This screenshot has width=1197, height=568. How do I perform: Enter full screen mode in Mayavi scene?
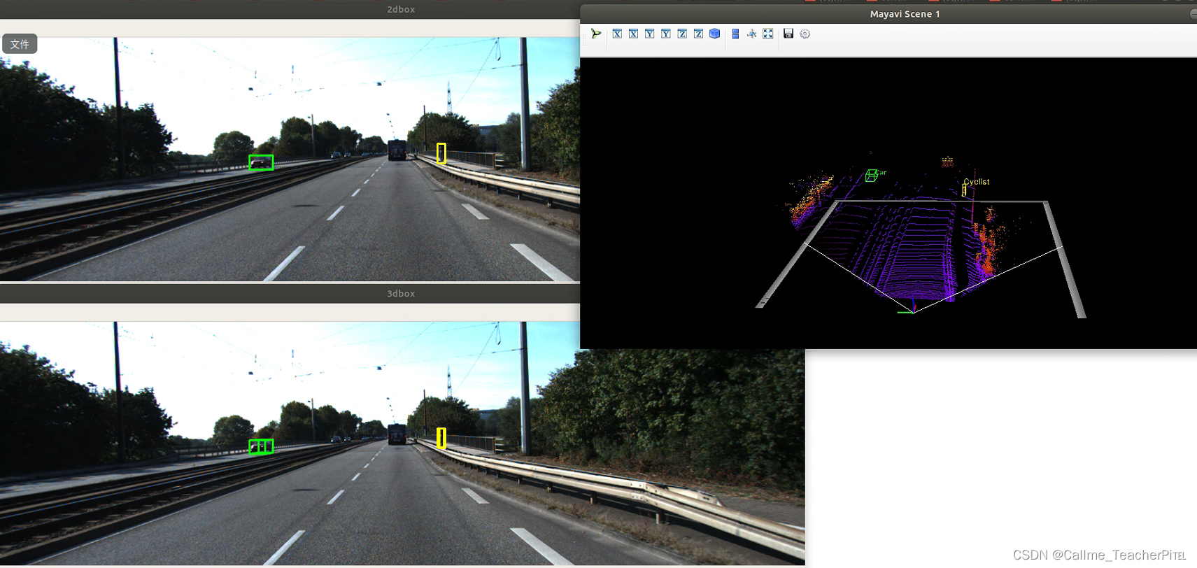point(767,34)
